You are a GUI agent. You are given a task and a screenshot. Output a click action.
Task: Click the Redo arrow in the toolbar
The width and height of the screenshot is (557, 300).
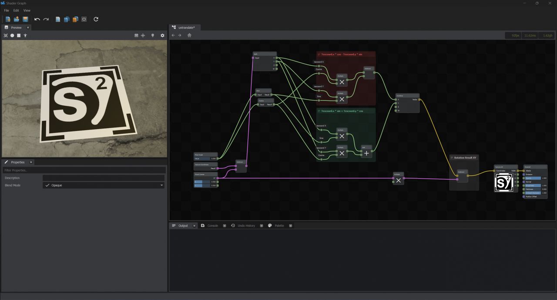(46, 19)
